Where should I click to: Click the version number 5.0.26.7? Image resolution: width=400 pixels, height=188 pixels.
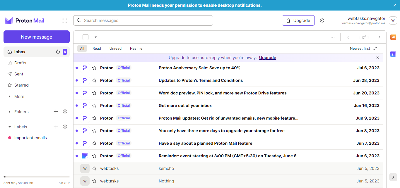pyautogui.click(x=64, y=183)
